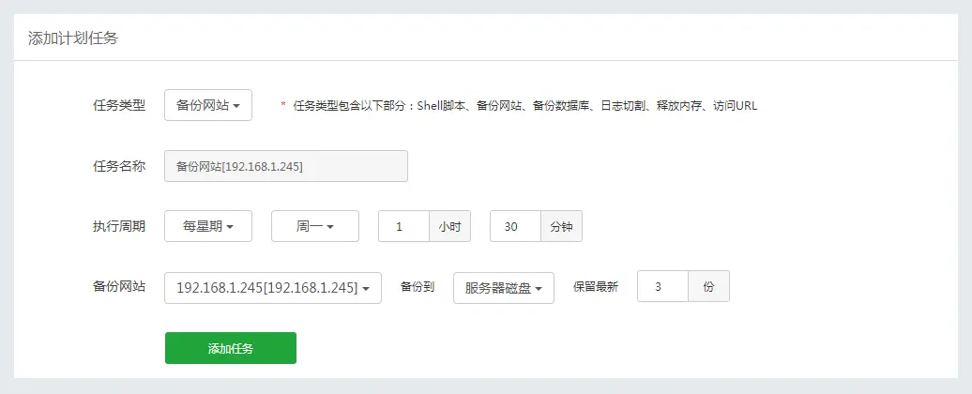Click the 任务名称 text field
Image resolution: width=972 pixels, height=394 pixels.
[x=286, y=166]
